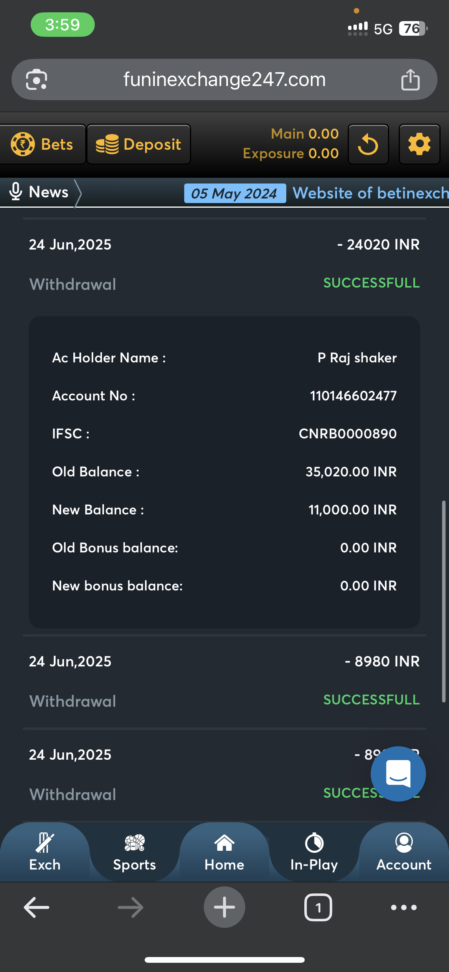
Task: Show open browser tabs counter
Action: [318, 907]
